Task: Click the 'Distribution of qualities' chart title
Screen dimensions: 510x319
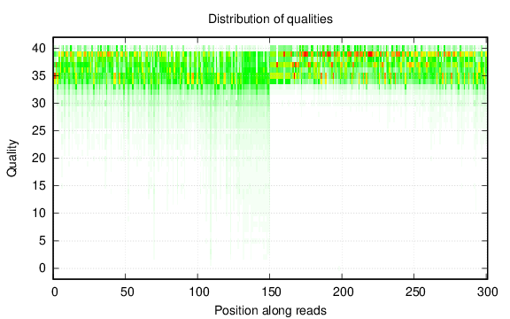Action: tap(270, 19)
